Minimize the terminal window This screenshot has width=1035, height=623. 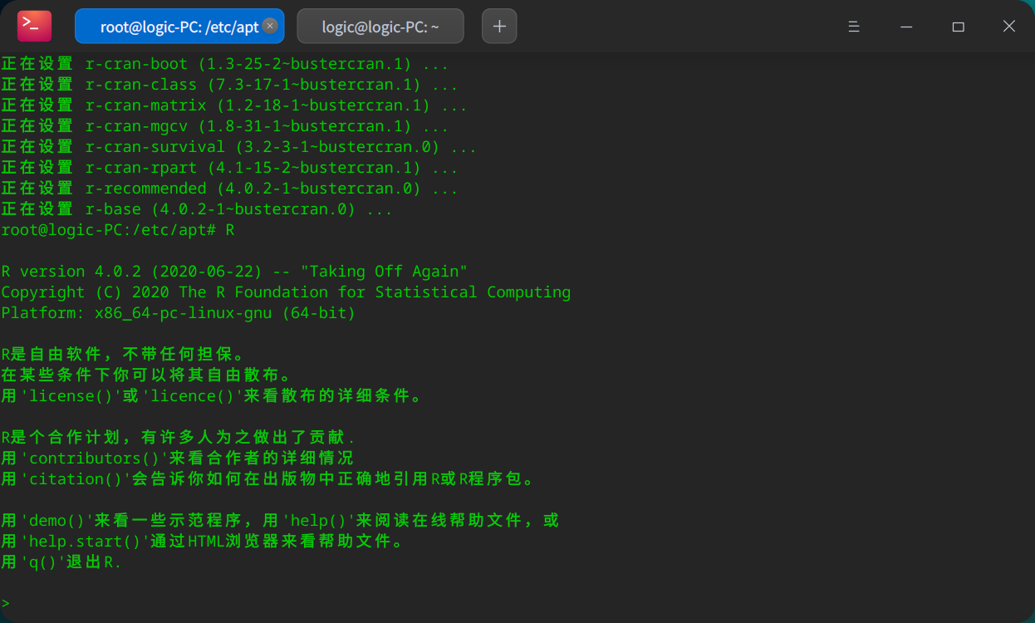(906, 27)
